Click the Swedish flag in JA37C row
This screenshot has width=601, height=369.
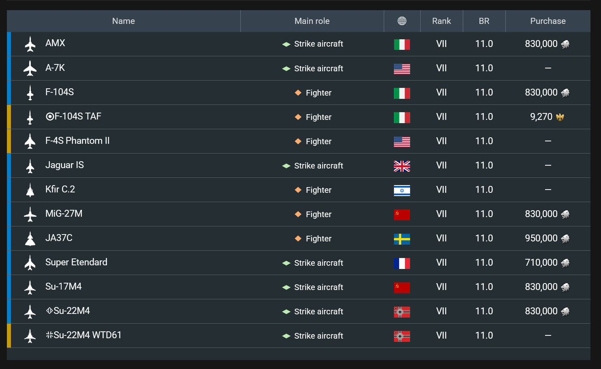click(402, 239)
